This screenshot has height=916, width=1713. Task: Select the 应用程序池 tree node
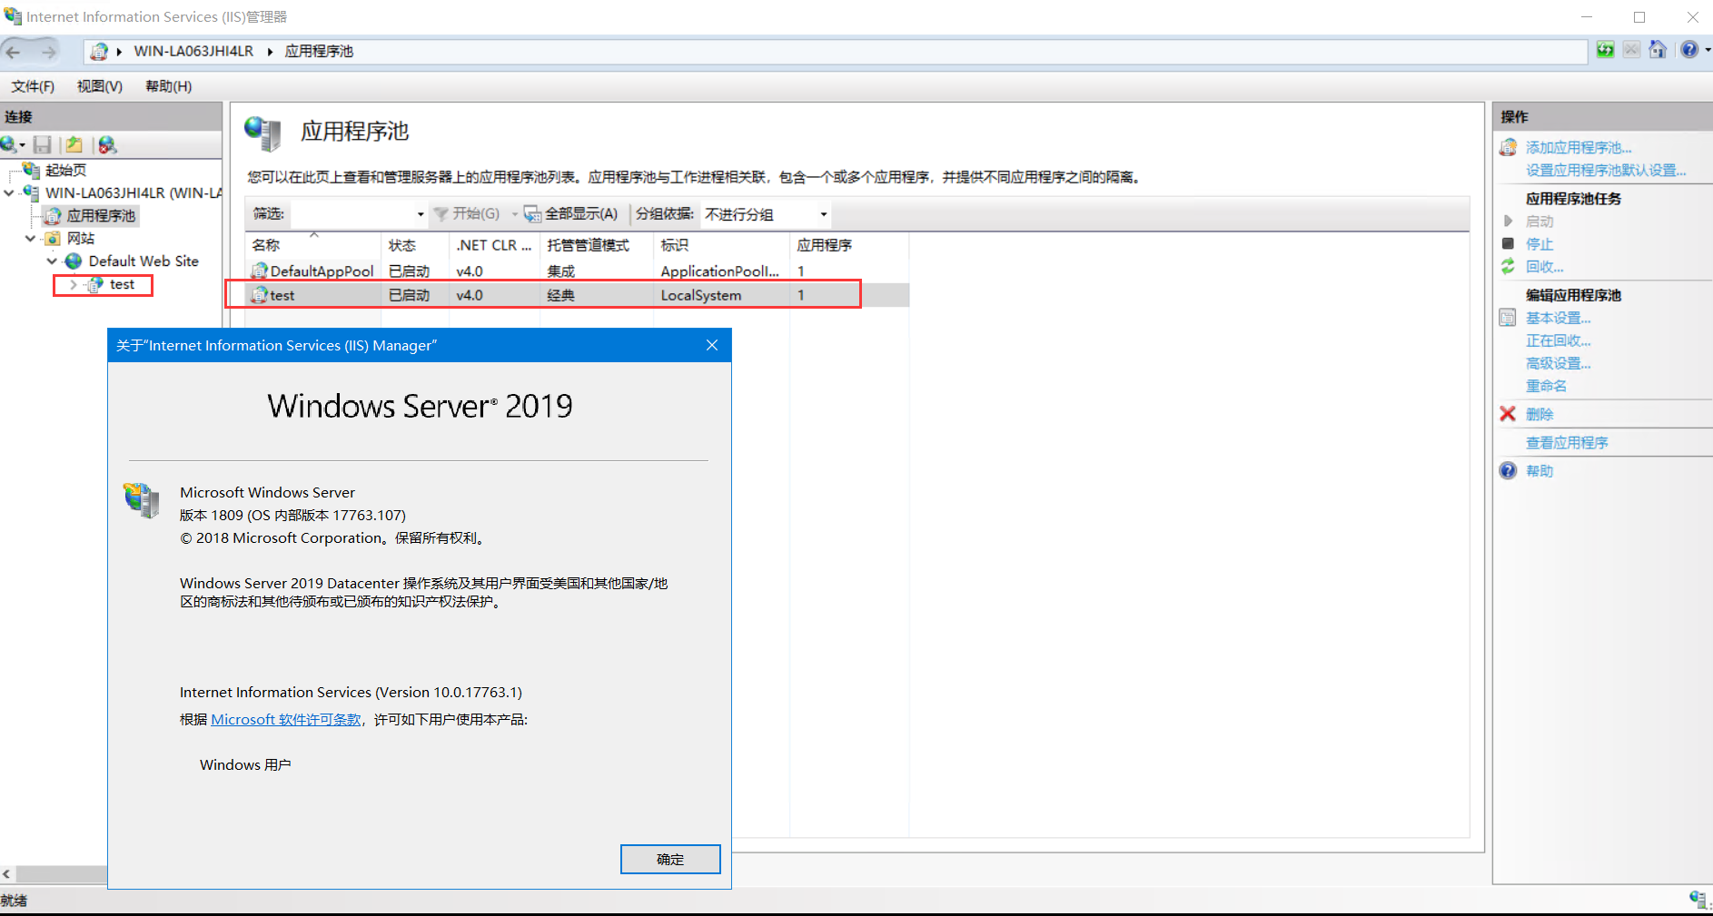pos(101,215)
